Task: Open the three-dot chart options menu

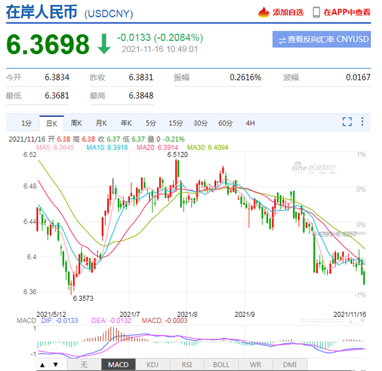Action: pos(363,122)
